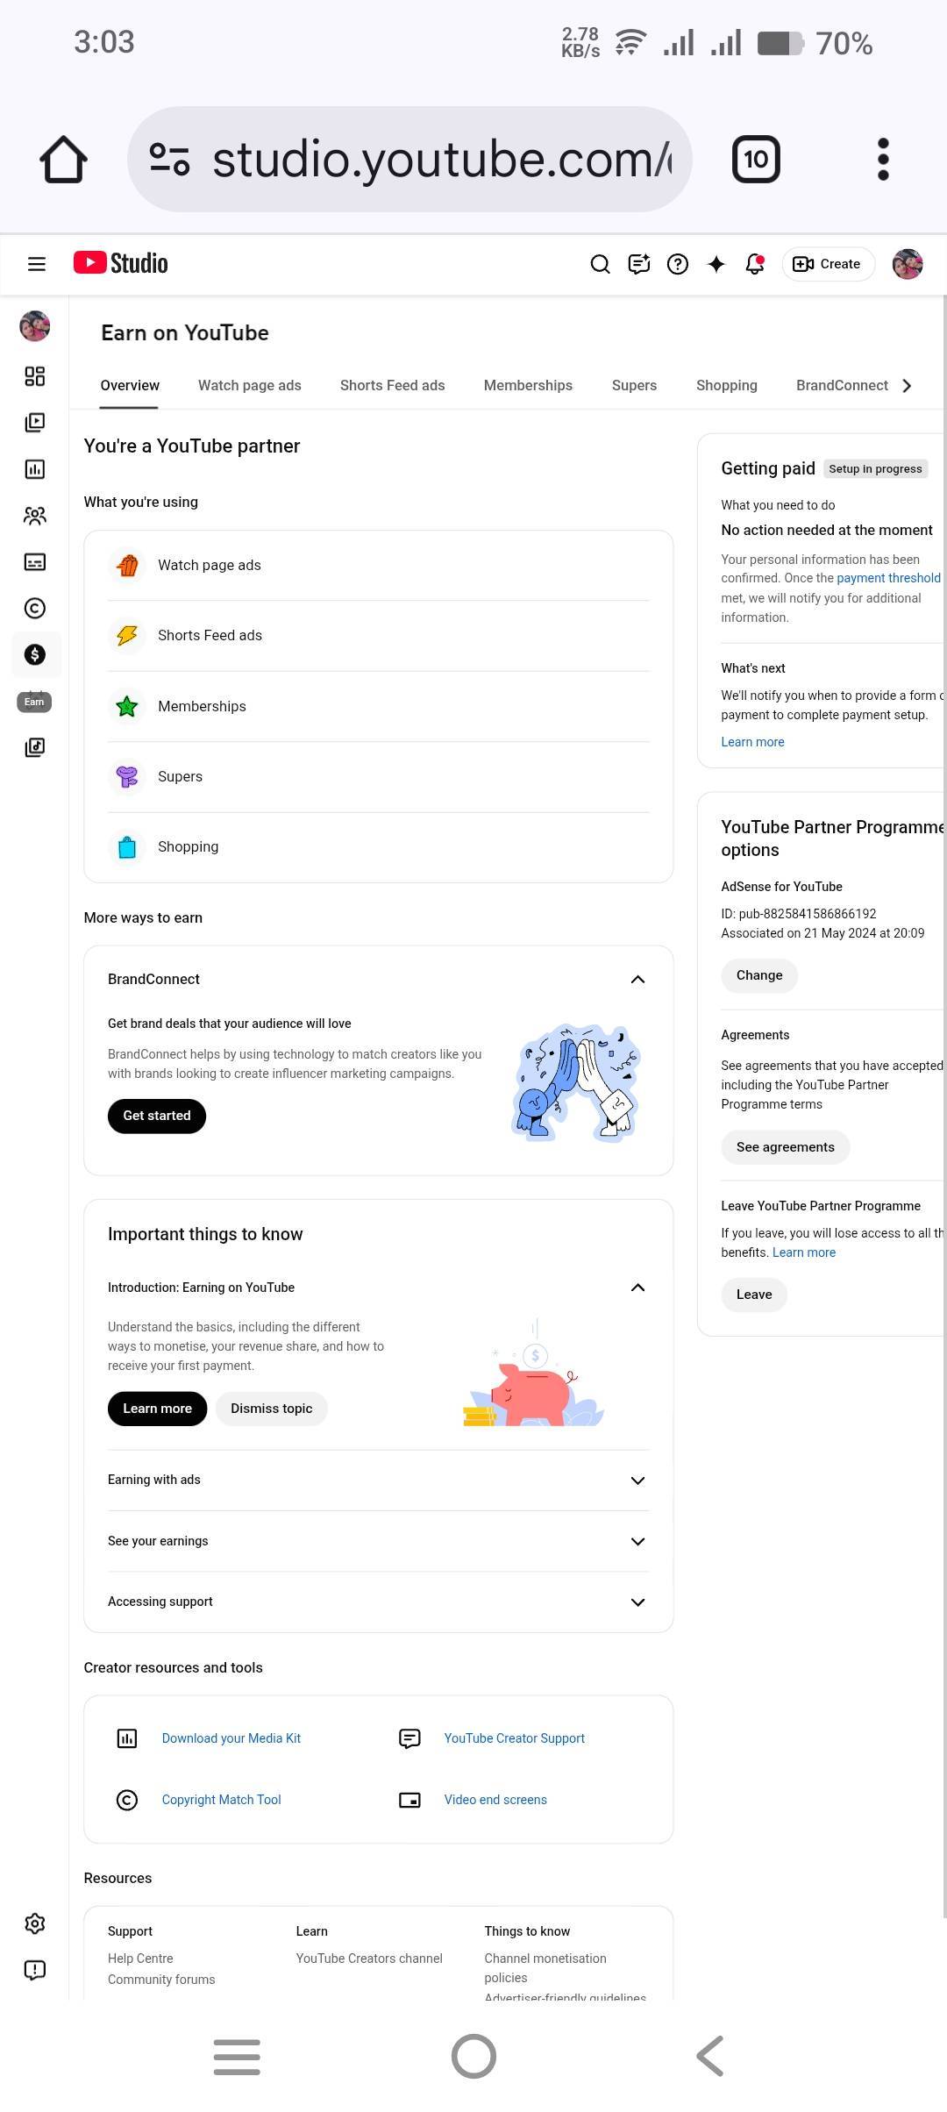Open the Content icon in sidebar
Image resolution: width=947 pixels, height=2112 pixels.
coord(35,423)
